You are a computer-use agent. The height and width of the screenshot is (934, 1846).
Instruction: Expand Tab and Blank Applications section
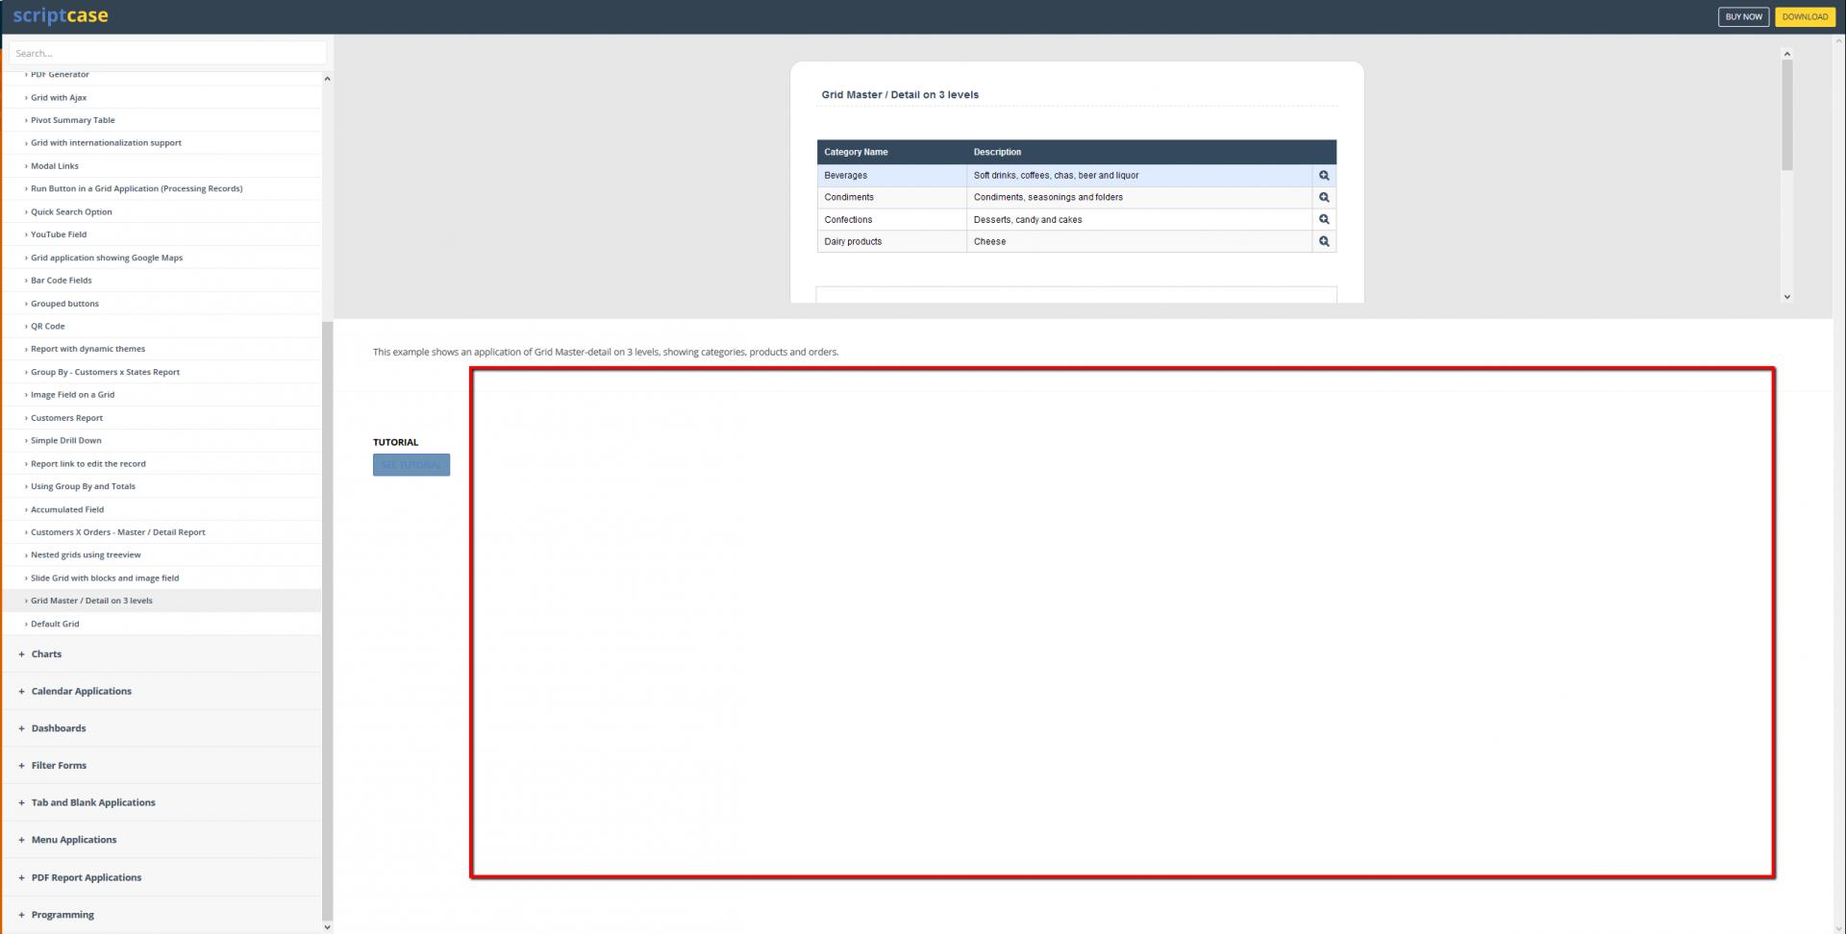point(162,802)
